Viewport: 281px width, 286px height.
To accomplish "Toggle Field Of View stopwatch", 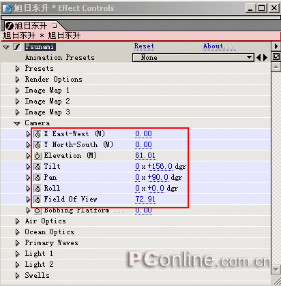I will [38, 200].
